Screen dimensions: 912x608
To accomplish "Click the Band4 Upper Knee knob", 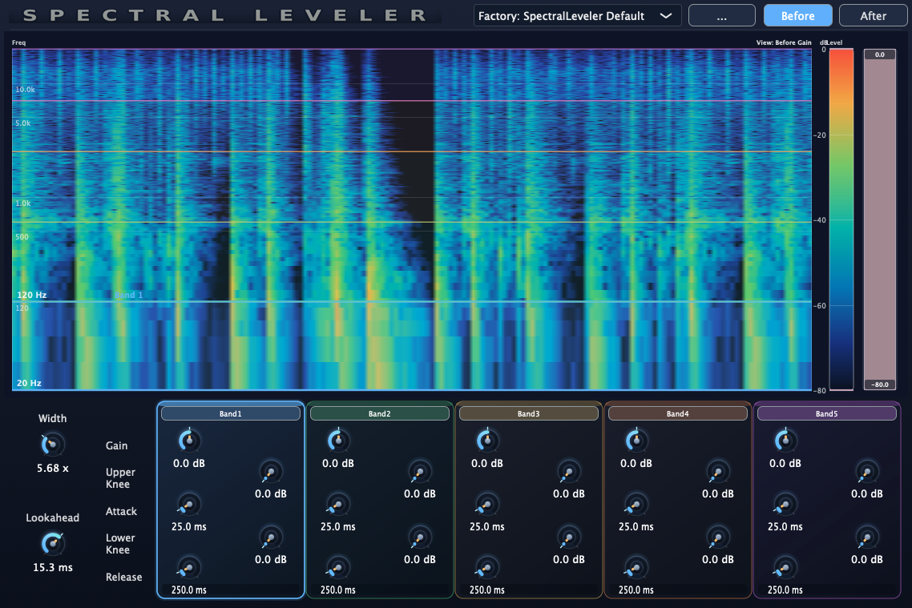I will (x=717, y=472).
